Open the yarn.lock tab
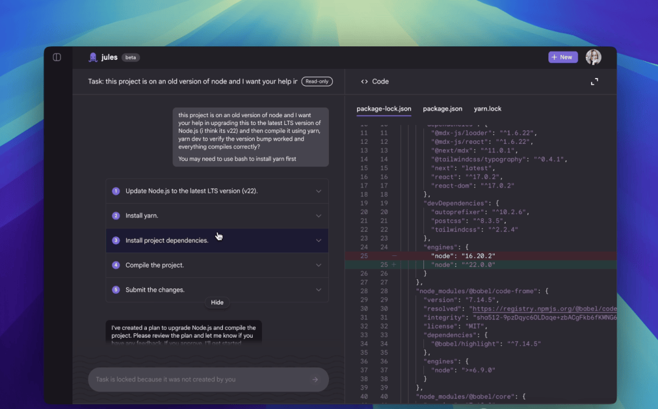658x409 pixels. pos(487,108)
